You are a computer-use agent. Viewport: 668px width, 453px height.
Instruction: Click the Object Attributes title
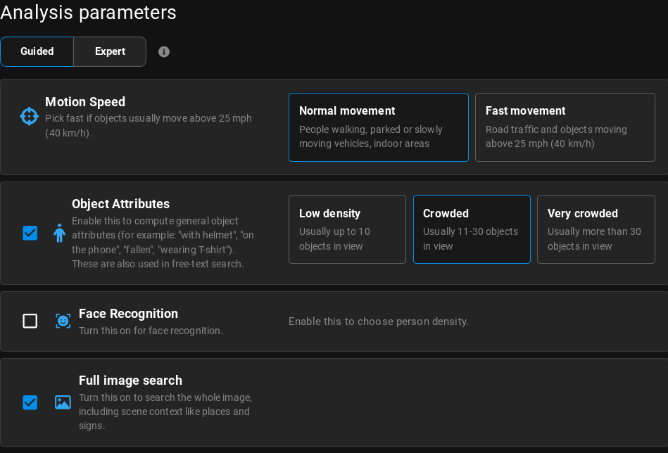pyautogui.click(x=121, y=204)
